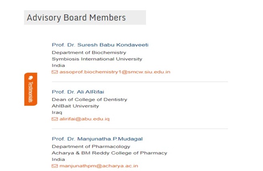Click Department of Pharmacology text

click(91, 146)
